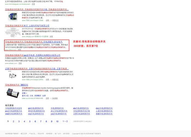Open the 无锡韩光电器股份有限公司 result title
Image resolution: width=191 pixels, height=137 pixels.
coord(33,55)
